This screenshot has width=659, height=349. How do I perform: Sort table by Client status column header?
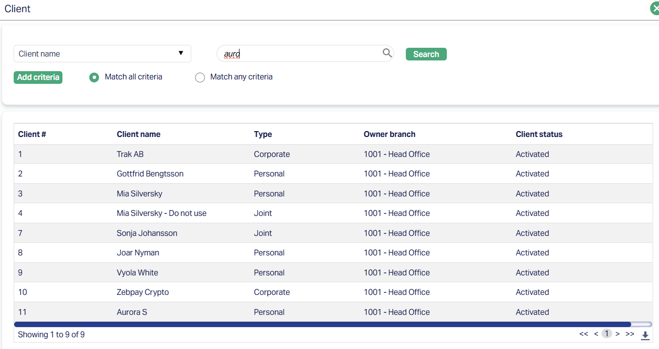pyautogui.click(x=539, y=134)
